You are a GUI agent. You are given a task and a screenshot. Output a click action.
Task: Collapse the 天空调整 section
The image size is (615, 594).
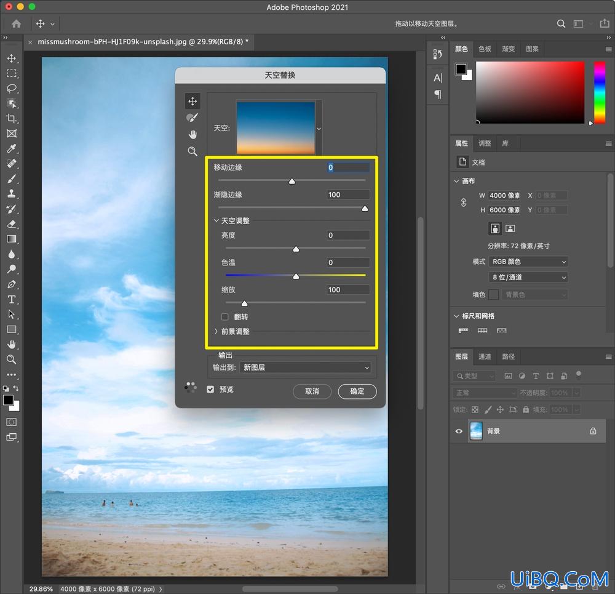pos(216,220)
